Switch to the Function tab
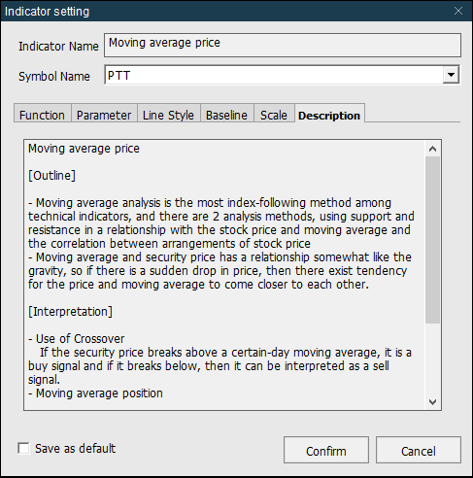The height and width of the screenshot is (478, 473). point(42,115)
